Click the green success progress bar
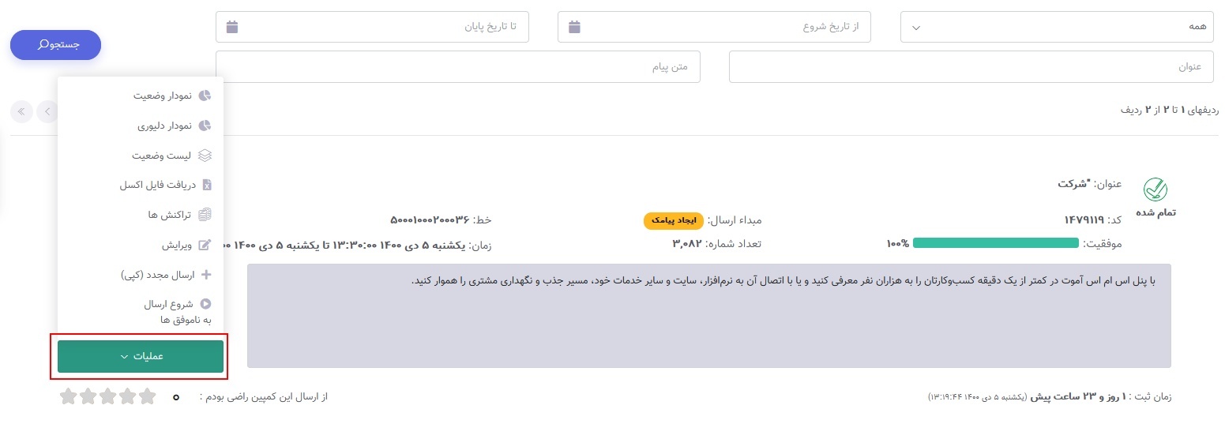1225x439 pixels. (x=995, y=243)
